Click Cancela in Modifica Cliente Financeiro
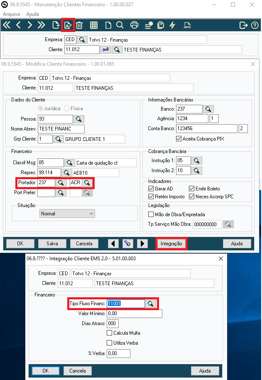This screenshot has width=262, height=380. (x=84, y=244)
